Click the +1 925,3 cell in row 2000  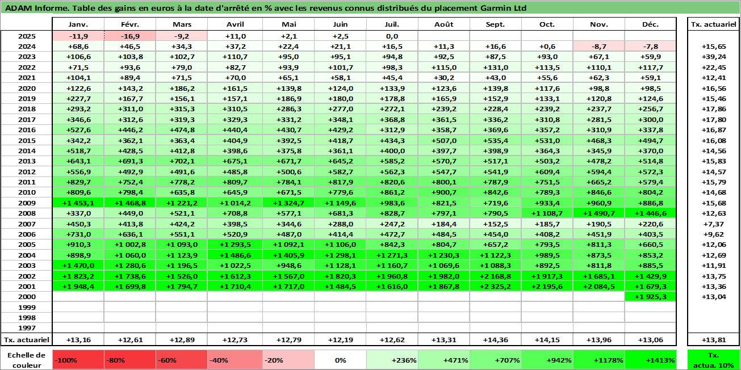tap(651, 296)
